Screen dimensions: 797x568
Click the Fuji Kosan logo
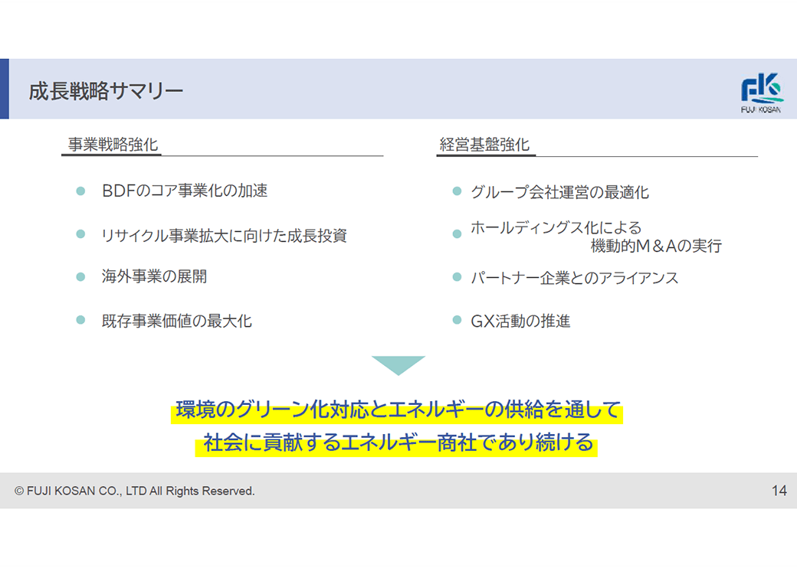click(x=761, y=92)
